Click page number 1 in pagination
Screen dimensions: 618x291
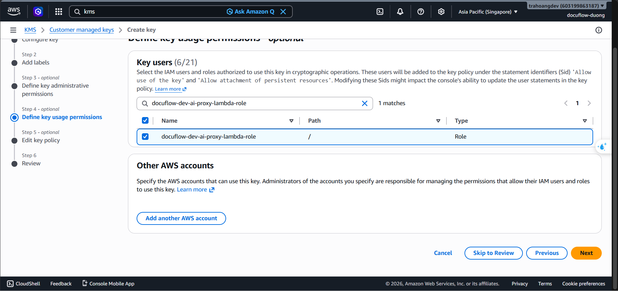(577, 103)
